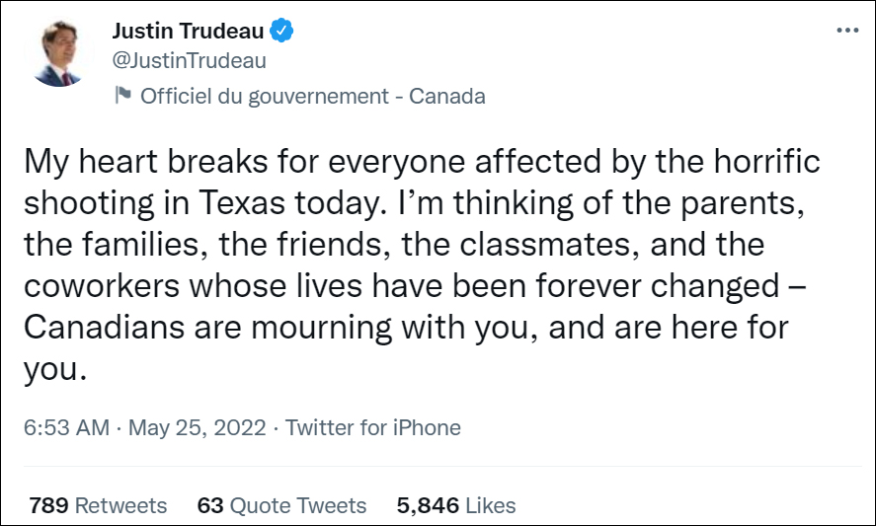Click the word "Texas" in the tweet
This screenshot has height=526, width=876.
pyautogui.click(x=301, y=204)
